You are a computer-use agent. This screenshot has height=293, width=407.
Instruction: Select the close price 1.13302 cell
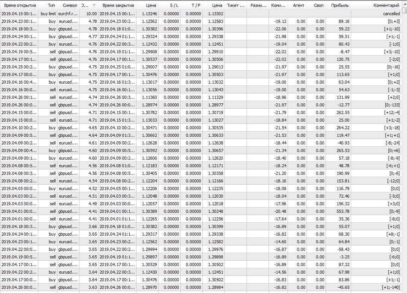(x=214, y=14)
